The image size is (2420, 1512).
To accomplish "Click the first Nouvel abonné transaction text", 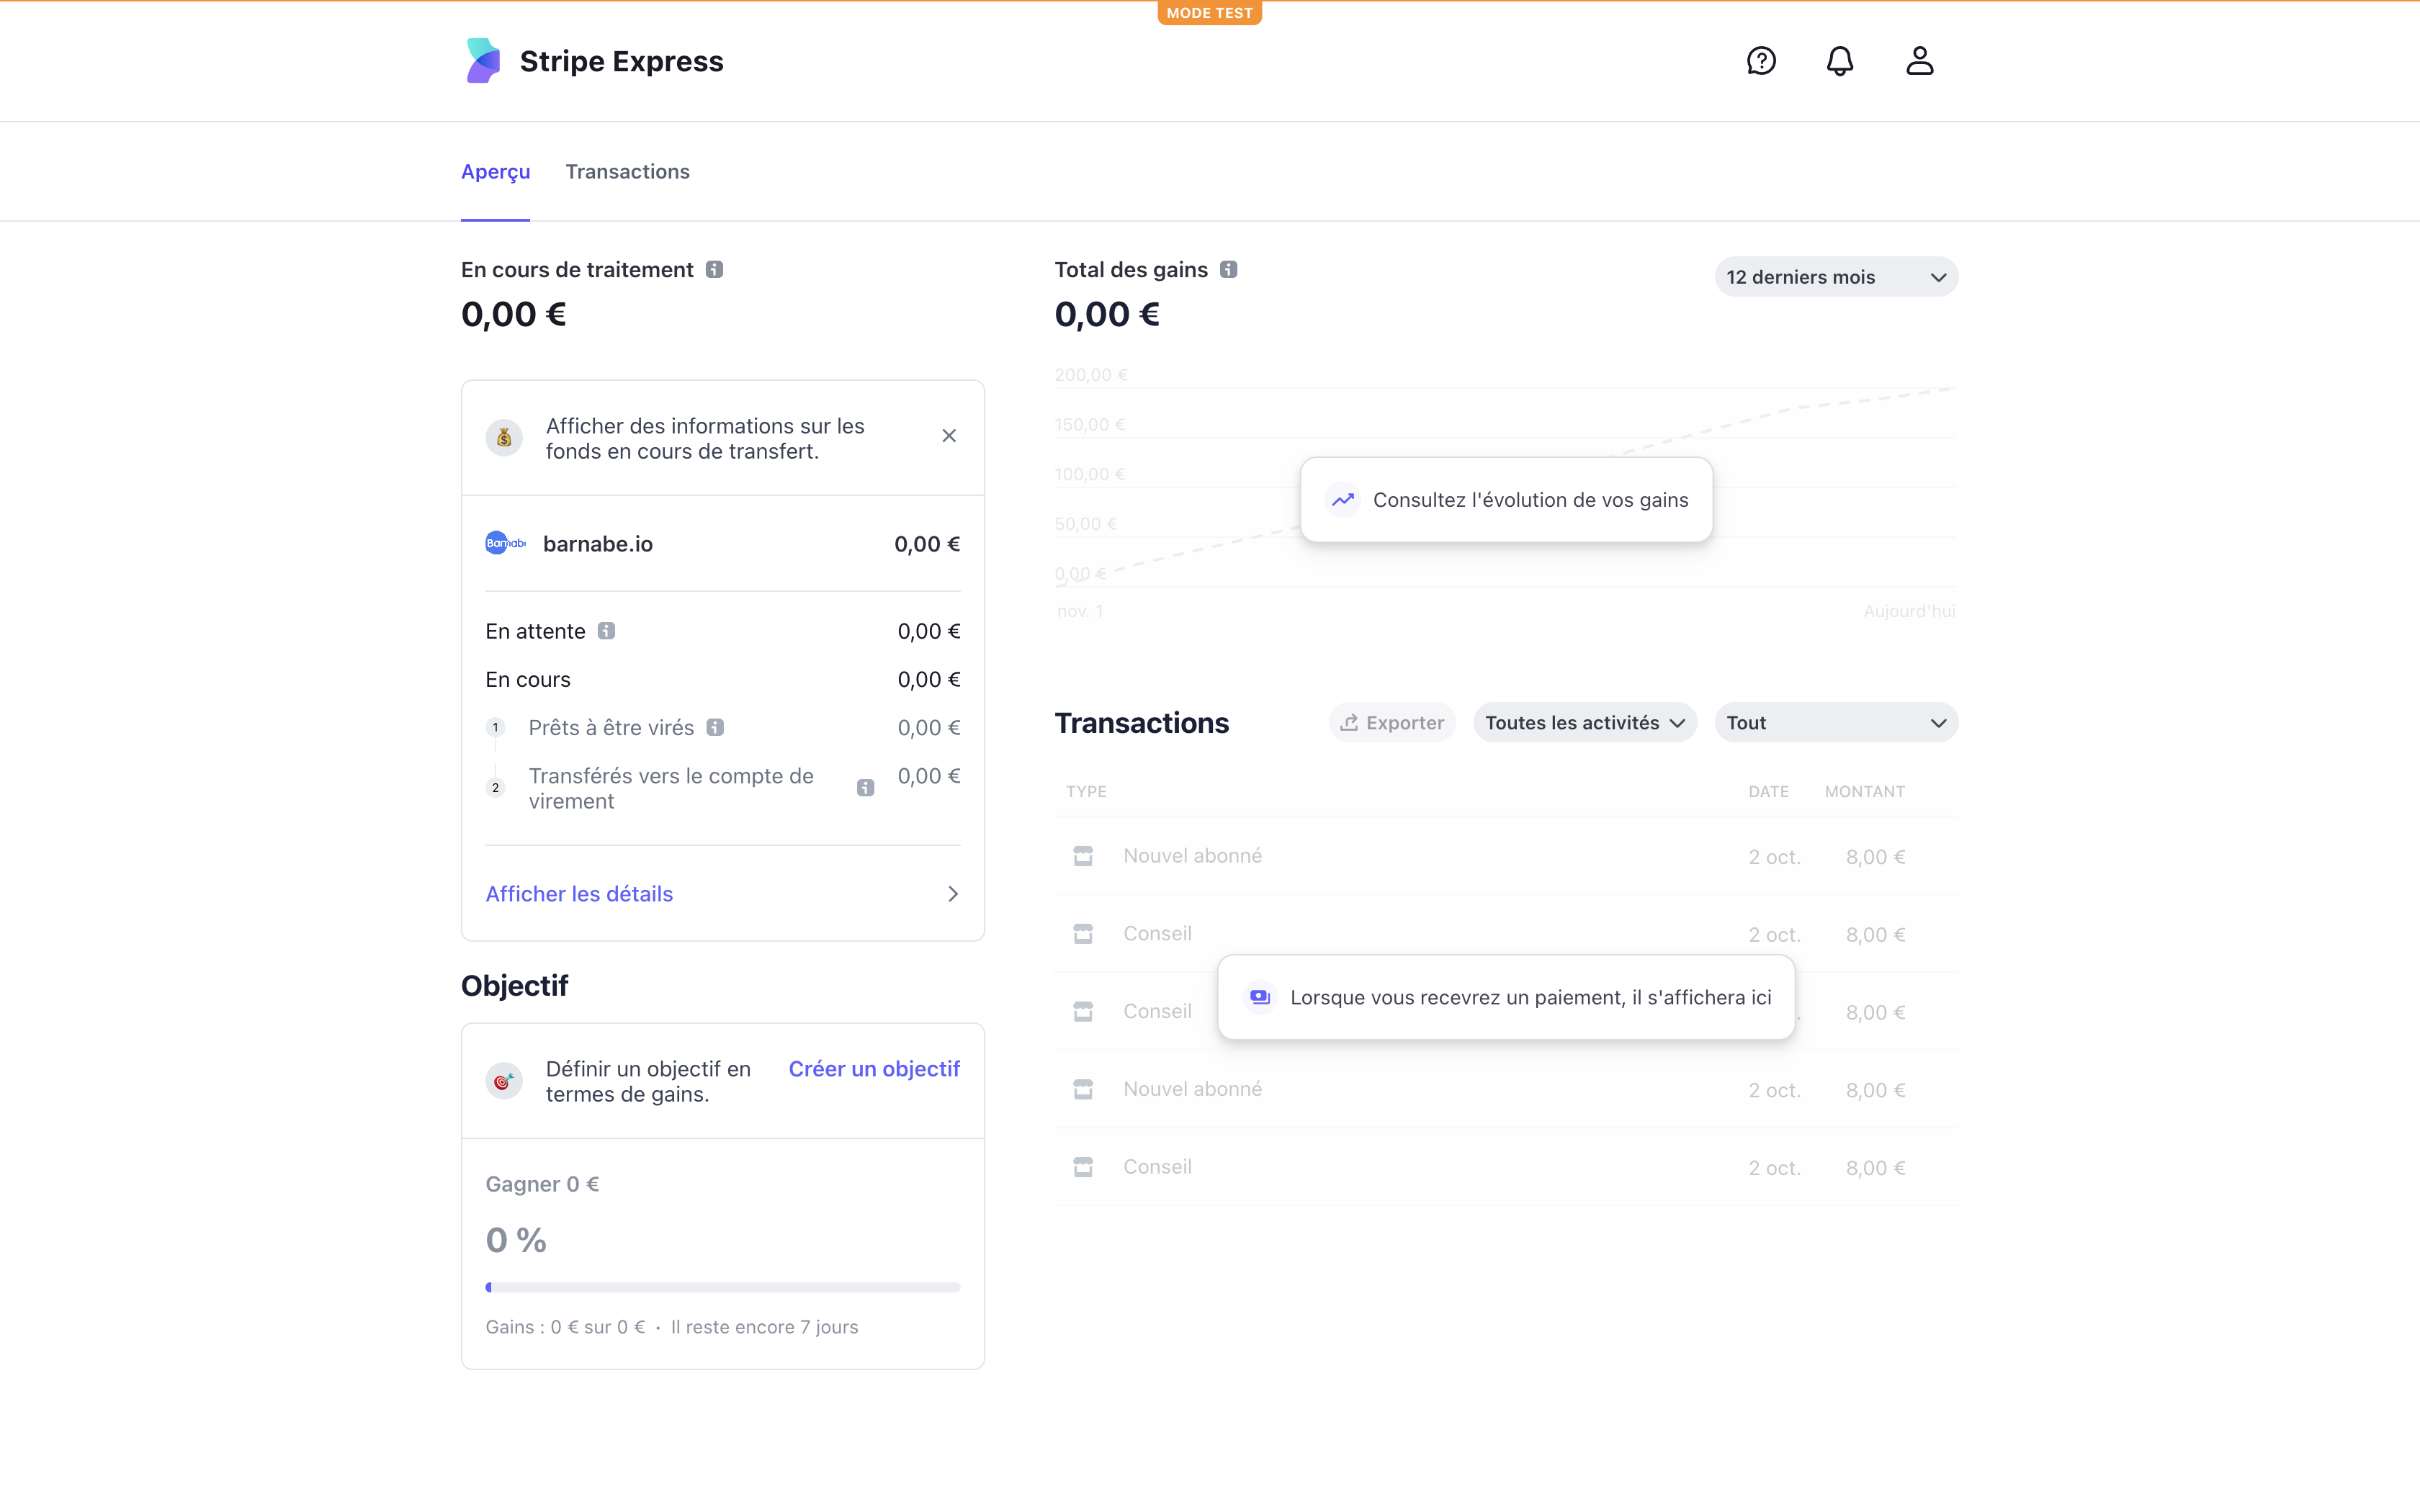I will click(x=1192, y=856).
